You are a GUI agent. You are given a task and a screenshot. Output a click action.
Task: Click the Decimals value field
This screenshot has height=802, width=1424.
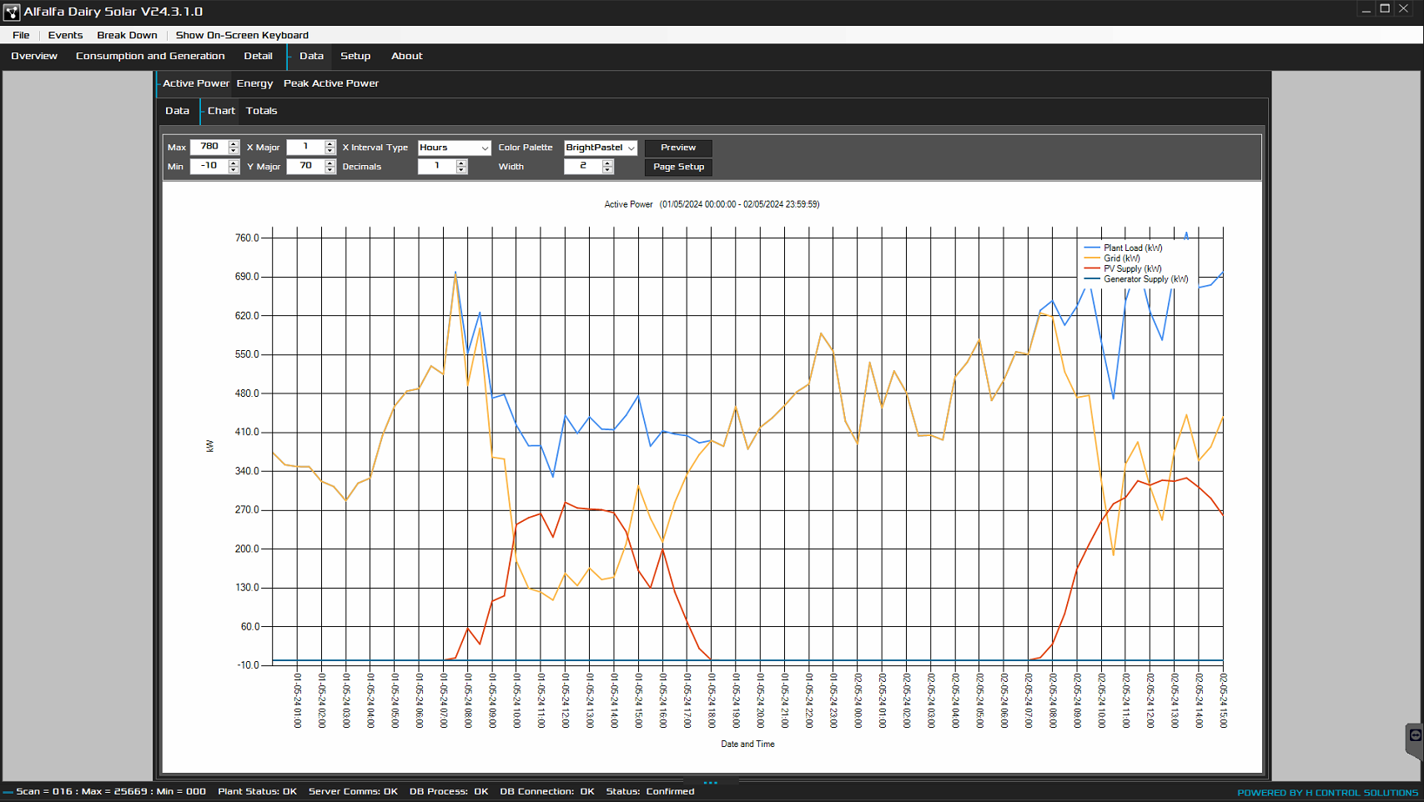[436, 167]
